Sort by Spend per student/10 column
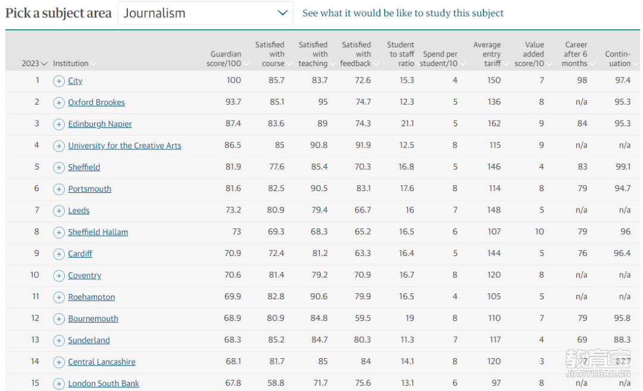 pos(443,58)
